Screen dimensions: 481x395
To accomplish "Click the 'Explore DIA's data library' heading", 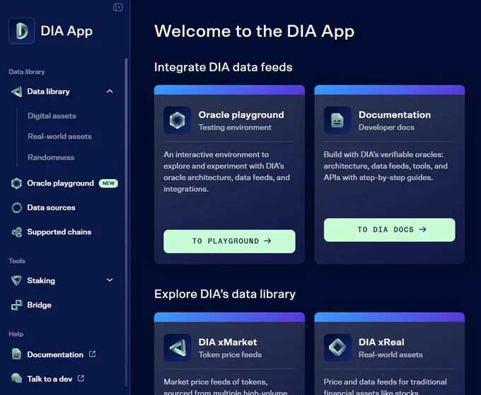I will coord(225,294).
